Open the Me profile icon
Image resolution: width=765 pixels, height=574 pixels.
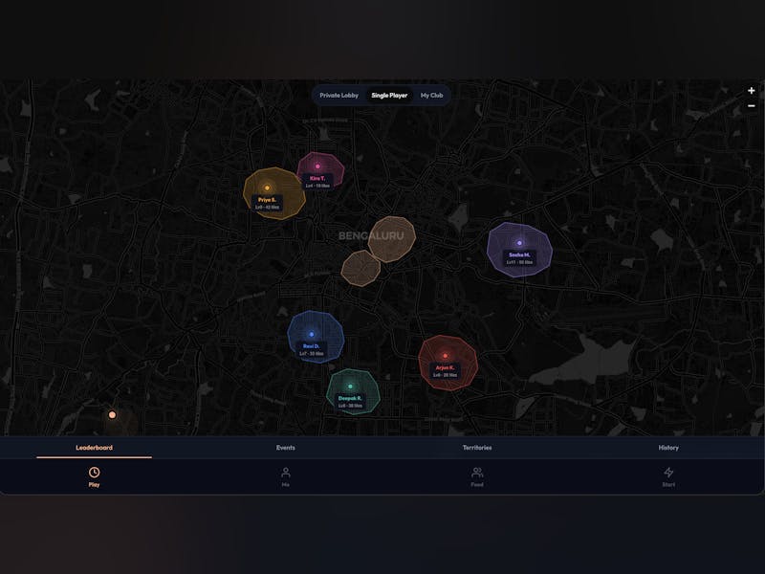[x=285, y=473]
